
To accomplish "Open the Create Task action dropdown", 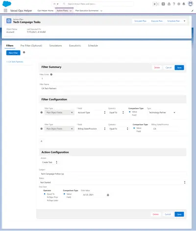I will point(49,162).
